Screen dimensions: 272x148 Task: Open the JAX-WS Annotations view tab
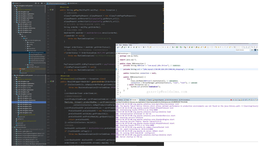[x=172, y=100]
